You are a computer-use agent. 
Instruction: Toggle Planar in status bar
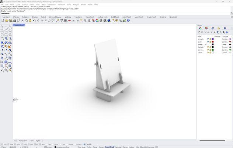point(95,147)
